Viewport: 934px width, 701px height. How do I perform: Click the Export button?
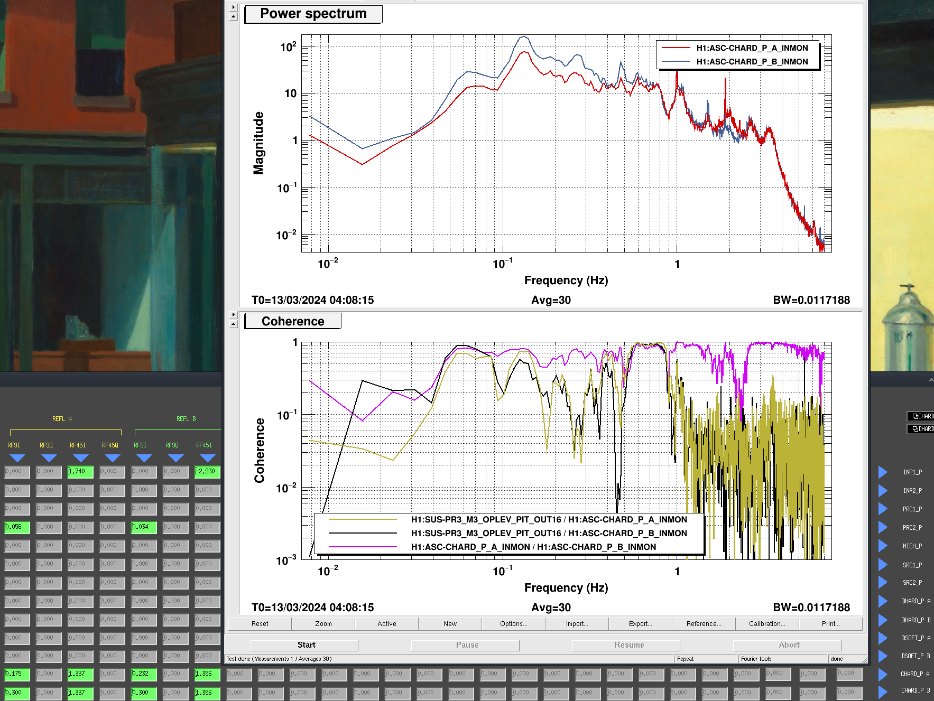click(x=640, y=624)
